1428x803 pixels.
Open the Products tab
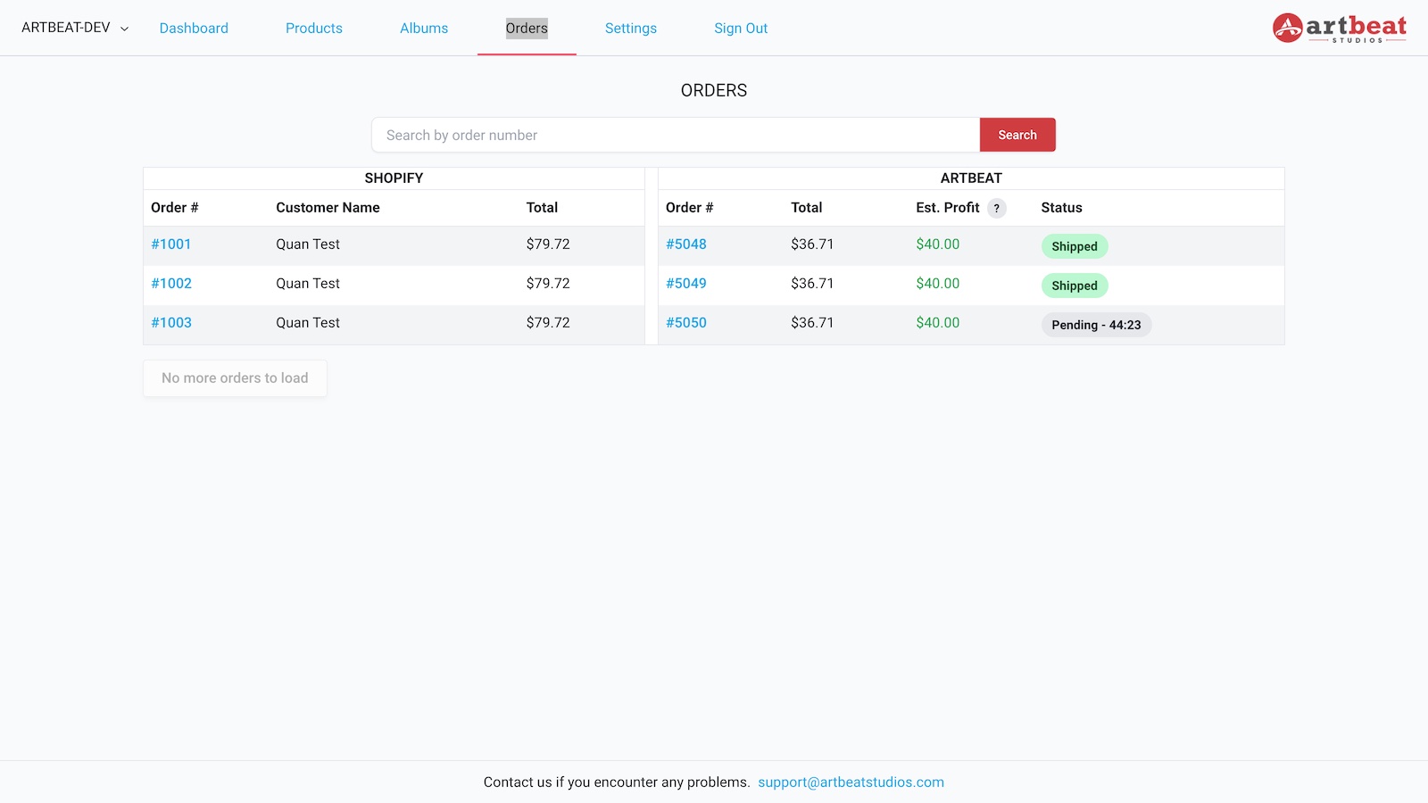click(x=314, y=28)
